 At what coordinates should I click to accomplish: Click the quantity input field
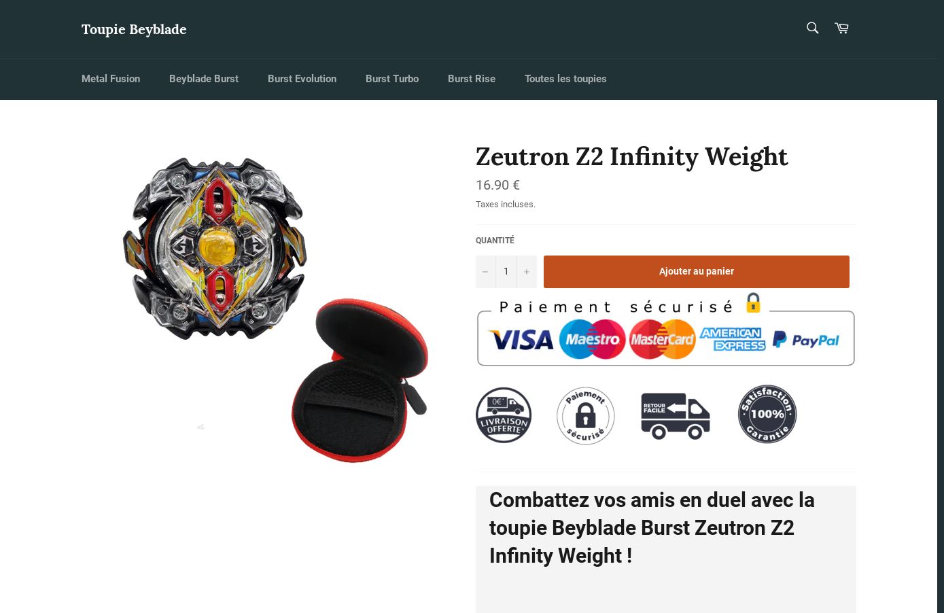506,272
